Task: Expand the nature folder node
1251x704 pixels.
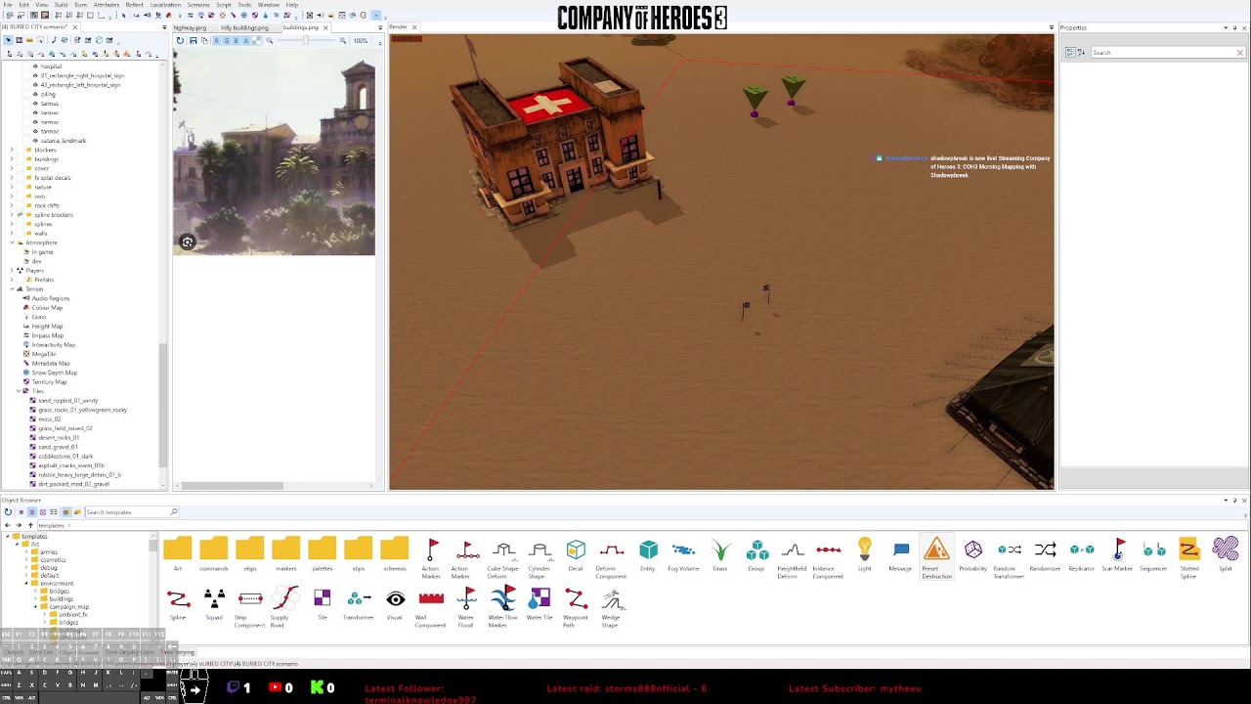Action: (12, 187)
